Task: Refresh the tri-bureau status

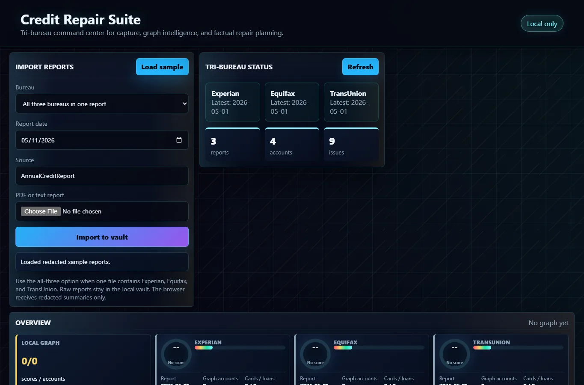Action: [360, 67]
